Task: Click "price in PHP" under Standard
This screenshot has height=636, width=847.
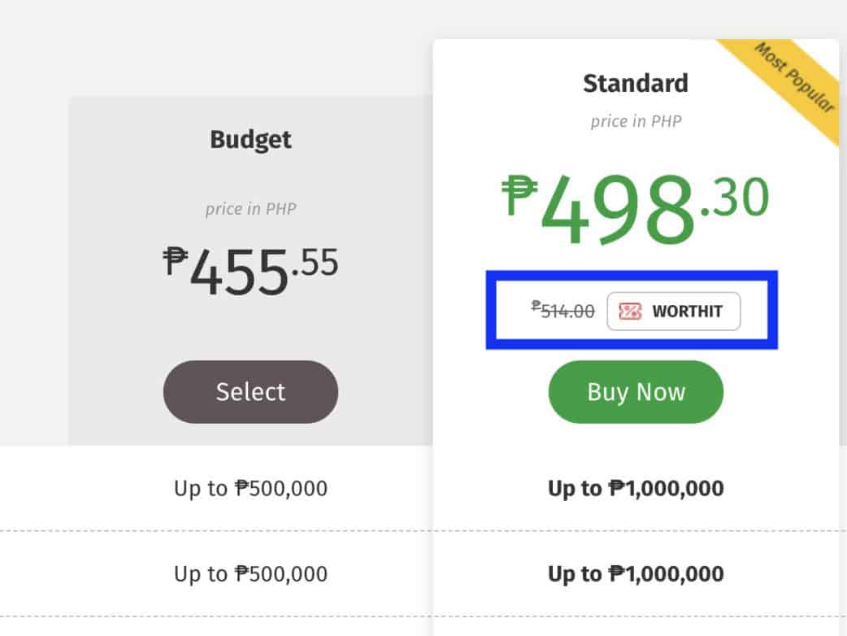Action: (636, 122)
